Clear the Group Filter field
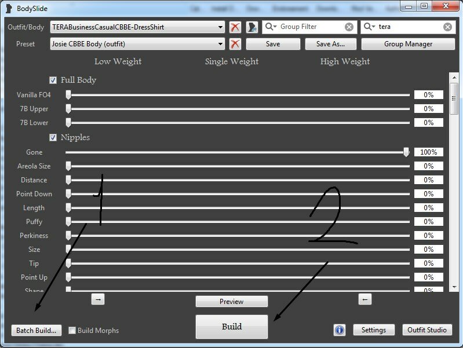The height and width of the screenshot is (348, 463). tap(349, 27)
